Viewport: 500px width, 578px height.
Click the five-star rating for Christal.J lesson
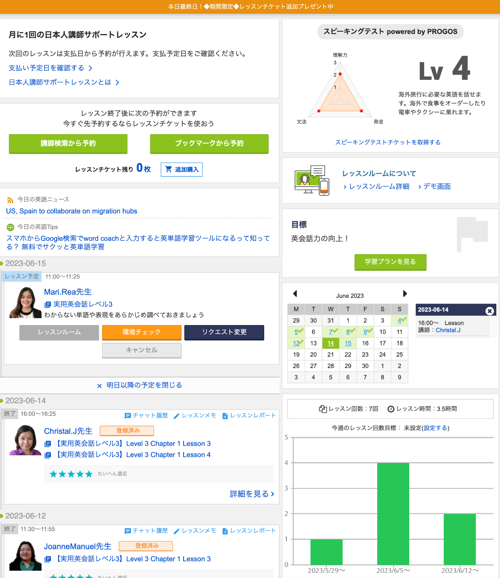[71, 474]
